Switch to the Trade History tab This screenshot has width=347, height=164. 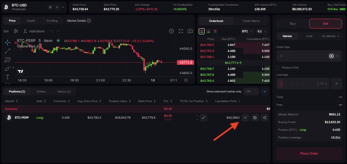click(251, 21)
